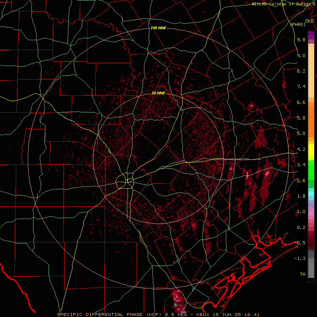Pick the cyan segment of the color bar

tap(311, 194)
